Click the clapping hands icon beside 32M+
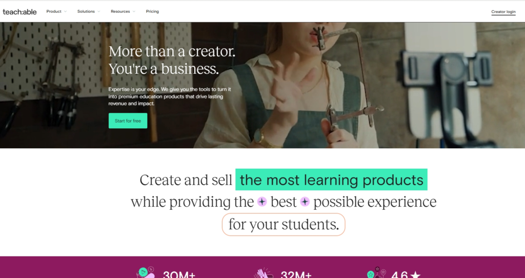Image resolution: width=525 pixels, height=278 pixels. (263, 273)
